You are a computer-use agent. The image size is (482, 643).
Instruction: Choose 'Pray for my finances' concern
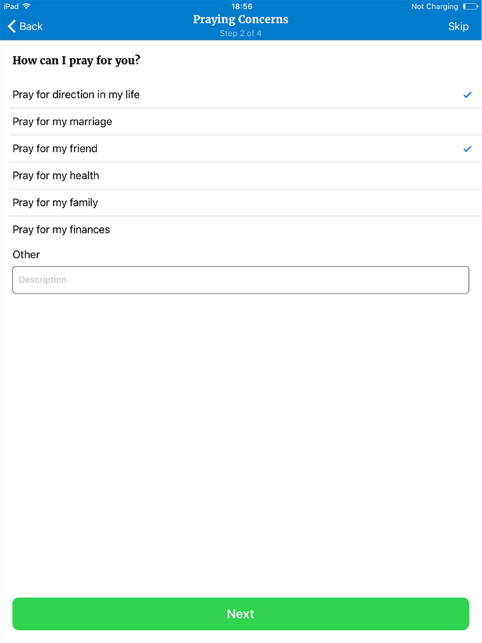click(61, 229)
